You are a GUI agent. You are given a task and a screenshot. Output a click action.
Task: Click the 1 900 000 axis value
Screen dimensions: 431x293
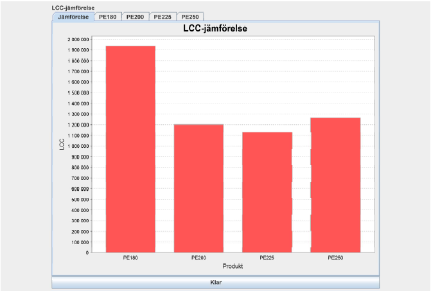click(78, 50)
